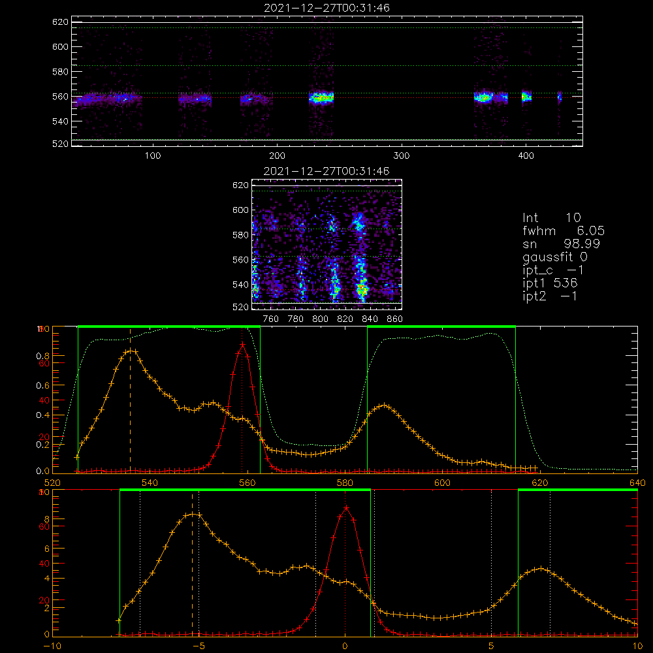Click x-axis label 5 on bottom plot

[x=492, y=646]
